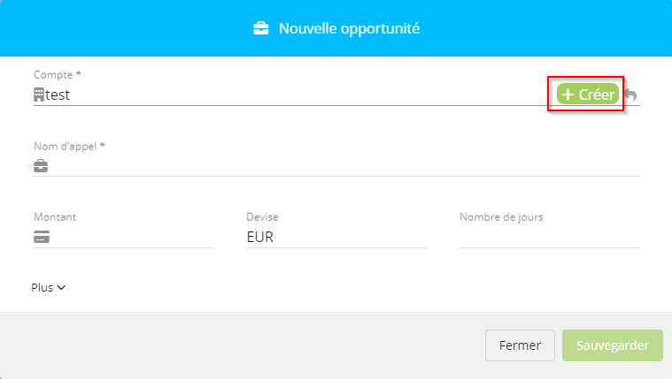Save the opportunity with Sauvegarder
The image size is (672, 379).
click(x=612, y=345)
